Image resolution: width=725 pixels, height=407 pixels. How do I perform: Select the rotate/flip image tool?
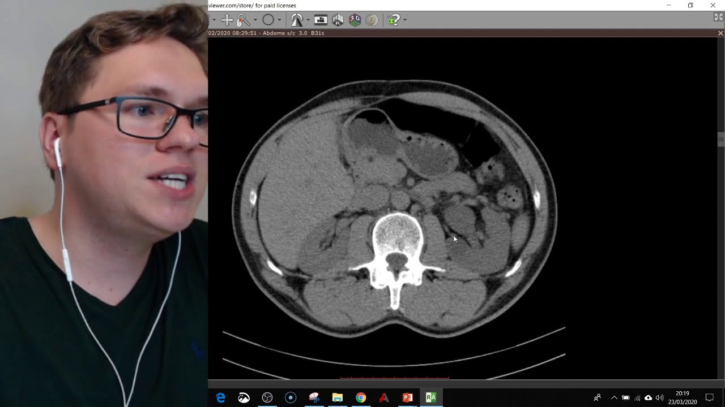[x=297, y=20]
